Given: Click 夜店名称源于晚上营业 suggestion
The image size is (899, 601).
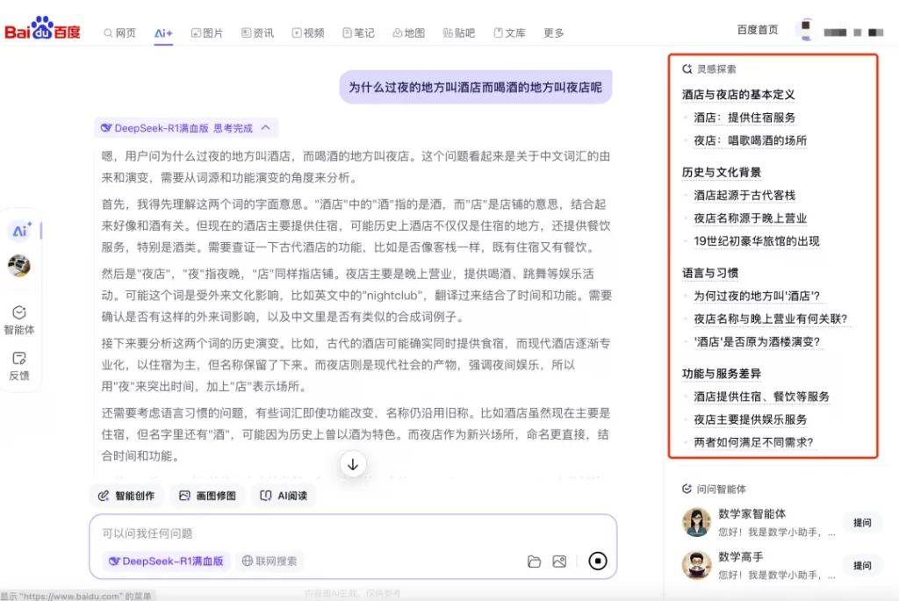Looking at the screenshot, I should pos(750,218).
